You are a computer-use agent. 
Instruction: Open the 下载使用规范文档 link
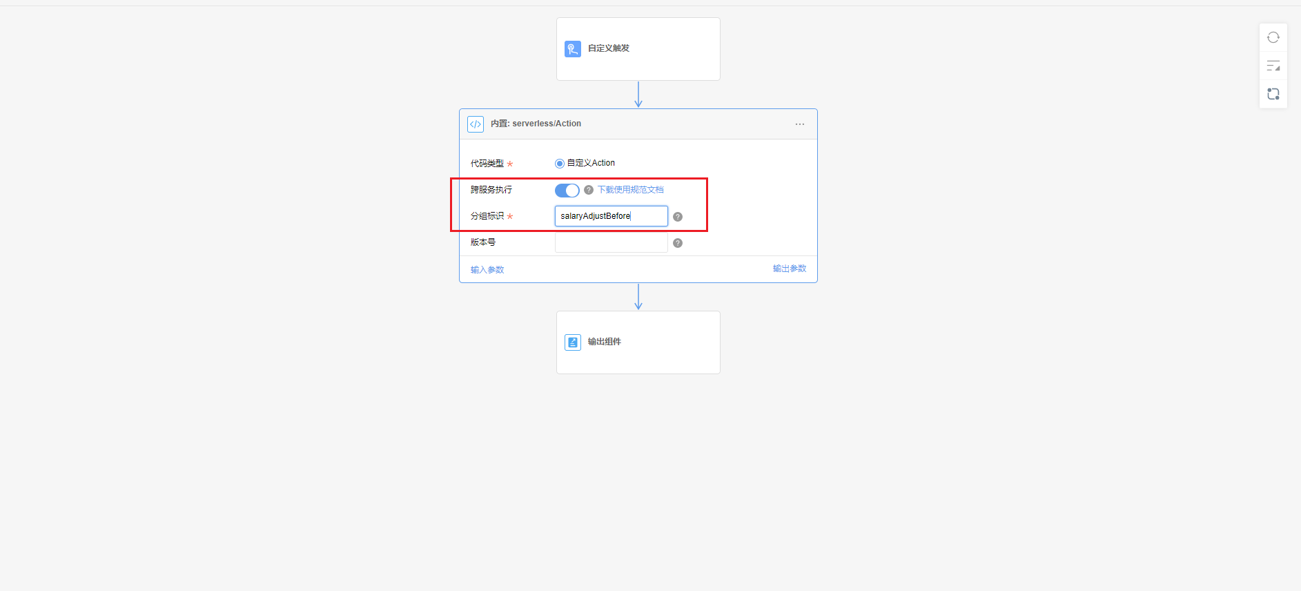pos(631,190)
